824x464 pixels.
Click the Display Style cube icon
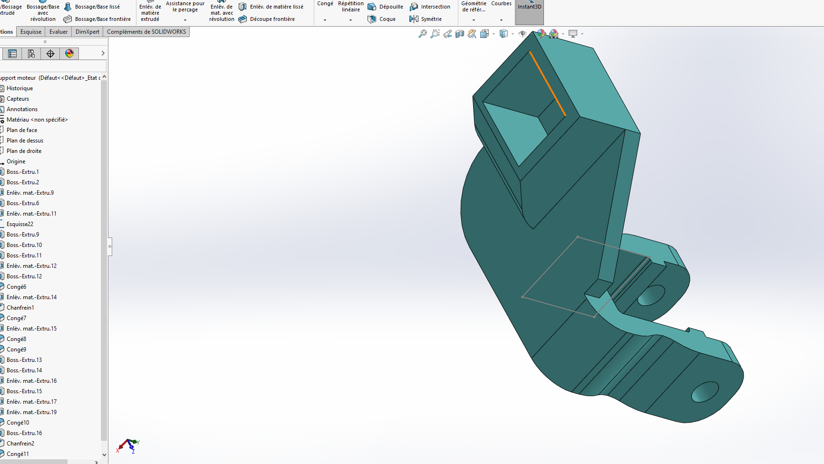[504, 34]
